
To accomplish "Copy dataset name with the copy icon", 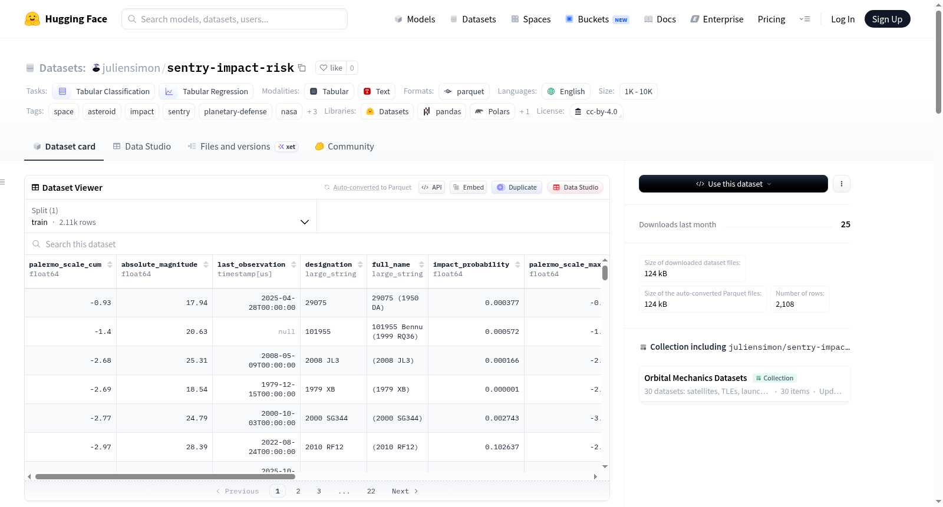I will 302,68.
